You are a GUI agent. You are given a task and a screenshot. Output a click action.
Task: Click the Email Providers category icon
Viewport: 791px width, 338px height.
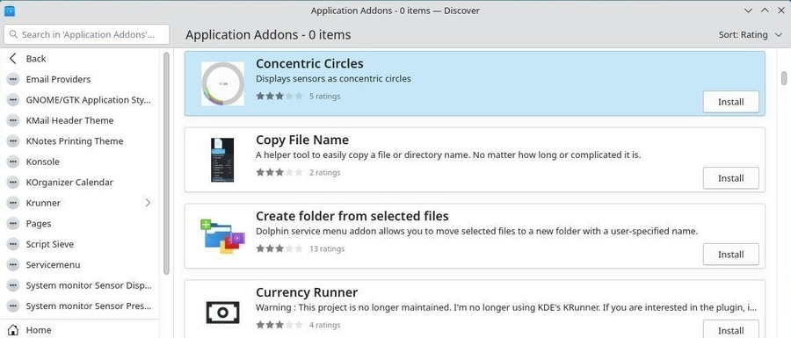(x=13, y=79)
